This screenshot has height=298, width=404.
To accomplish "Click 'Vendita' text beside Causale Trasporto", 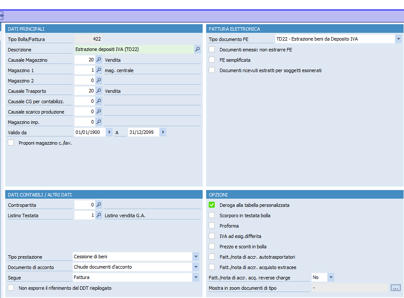I will point(113,91).
